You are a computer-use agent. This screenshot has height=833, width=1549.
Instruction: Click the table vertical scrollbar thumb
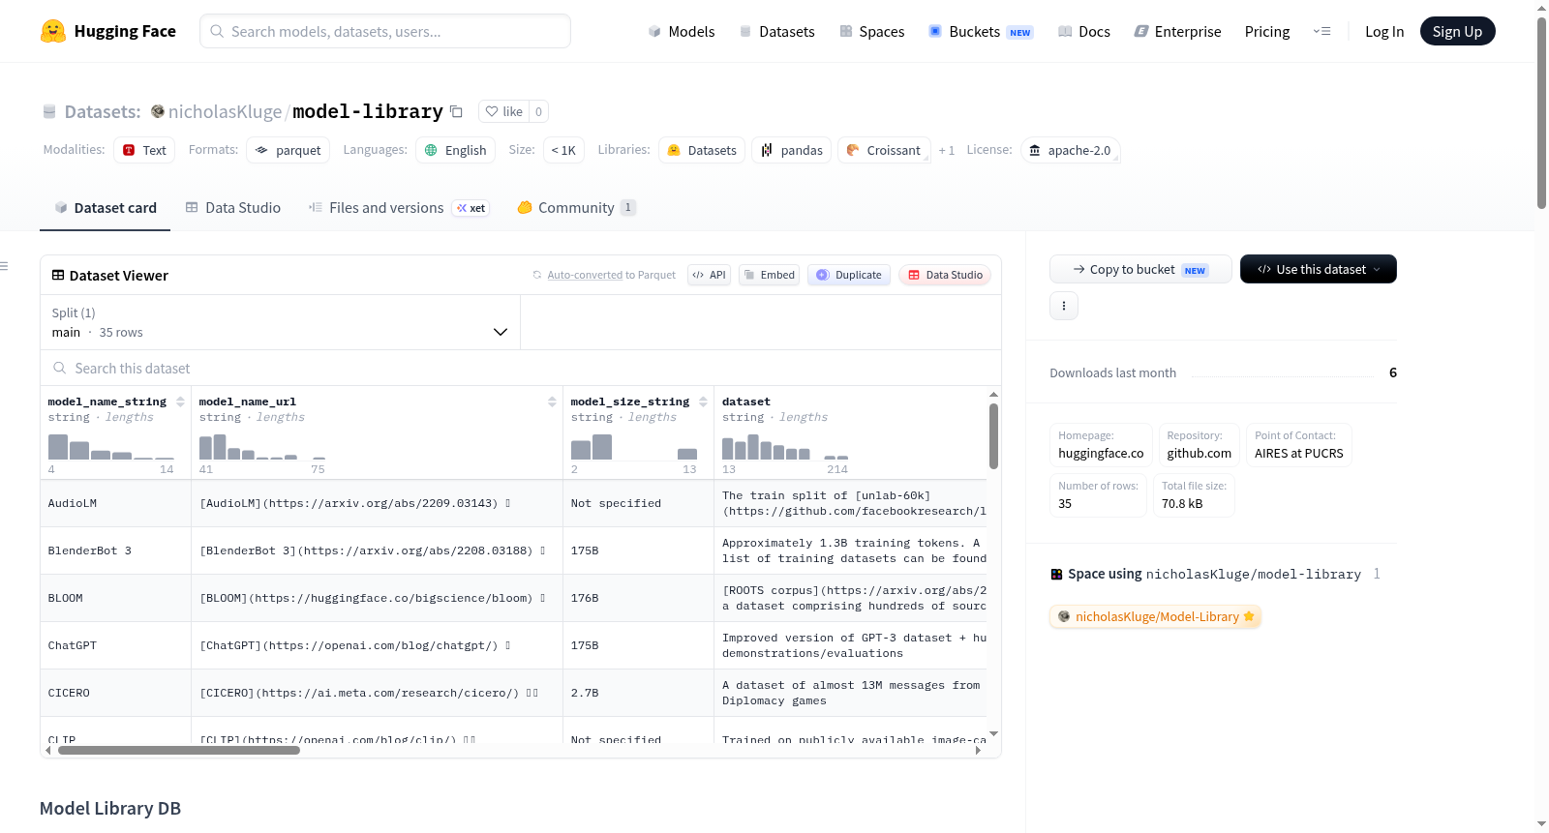pos(993,436)
